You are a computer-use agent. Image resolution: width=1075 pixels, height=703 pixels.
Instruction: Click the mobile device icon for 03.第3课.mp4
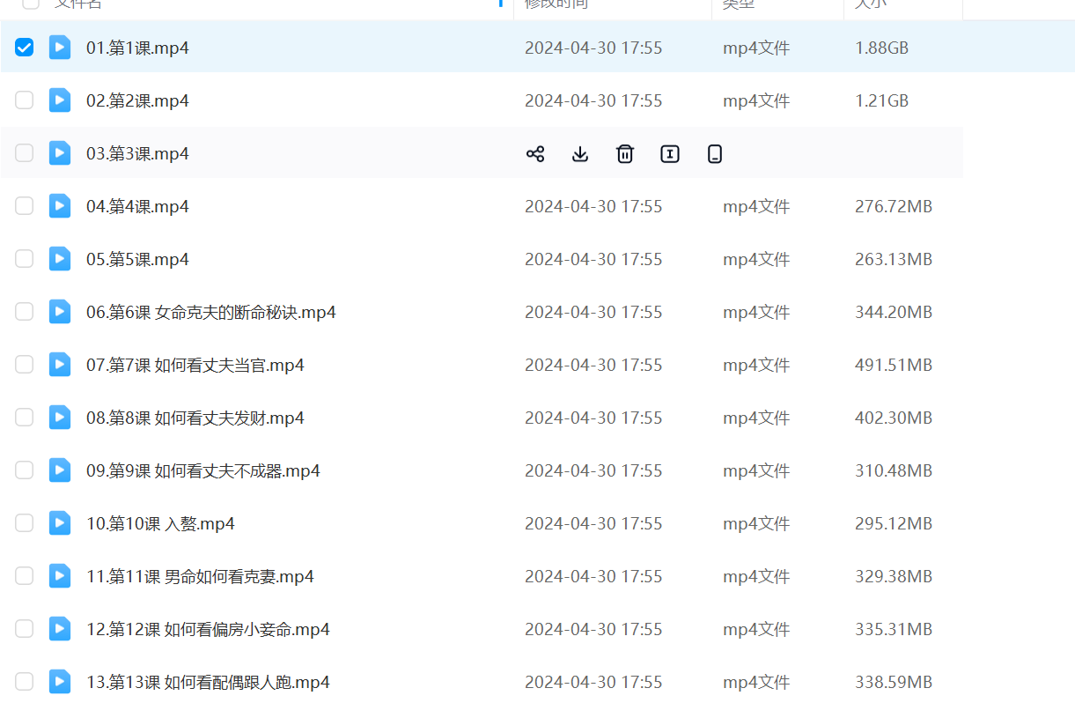pyautogui.click(x=714, y=154)
